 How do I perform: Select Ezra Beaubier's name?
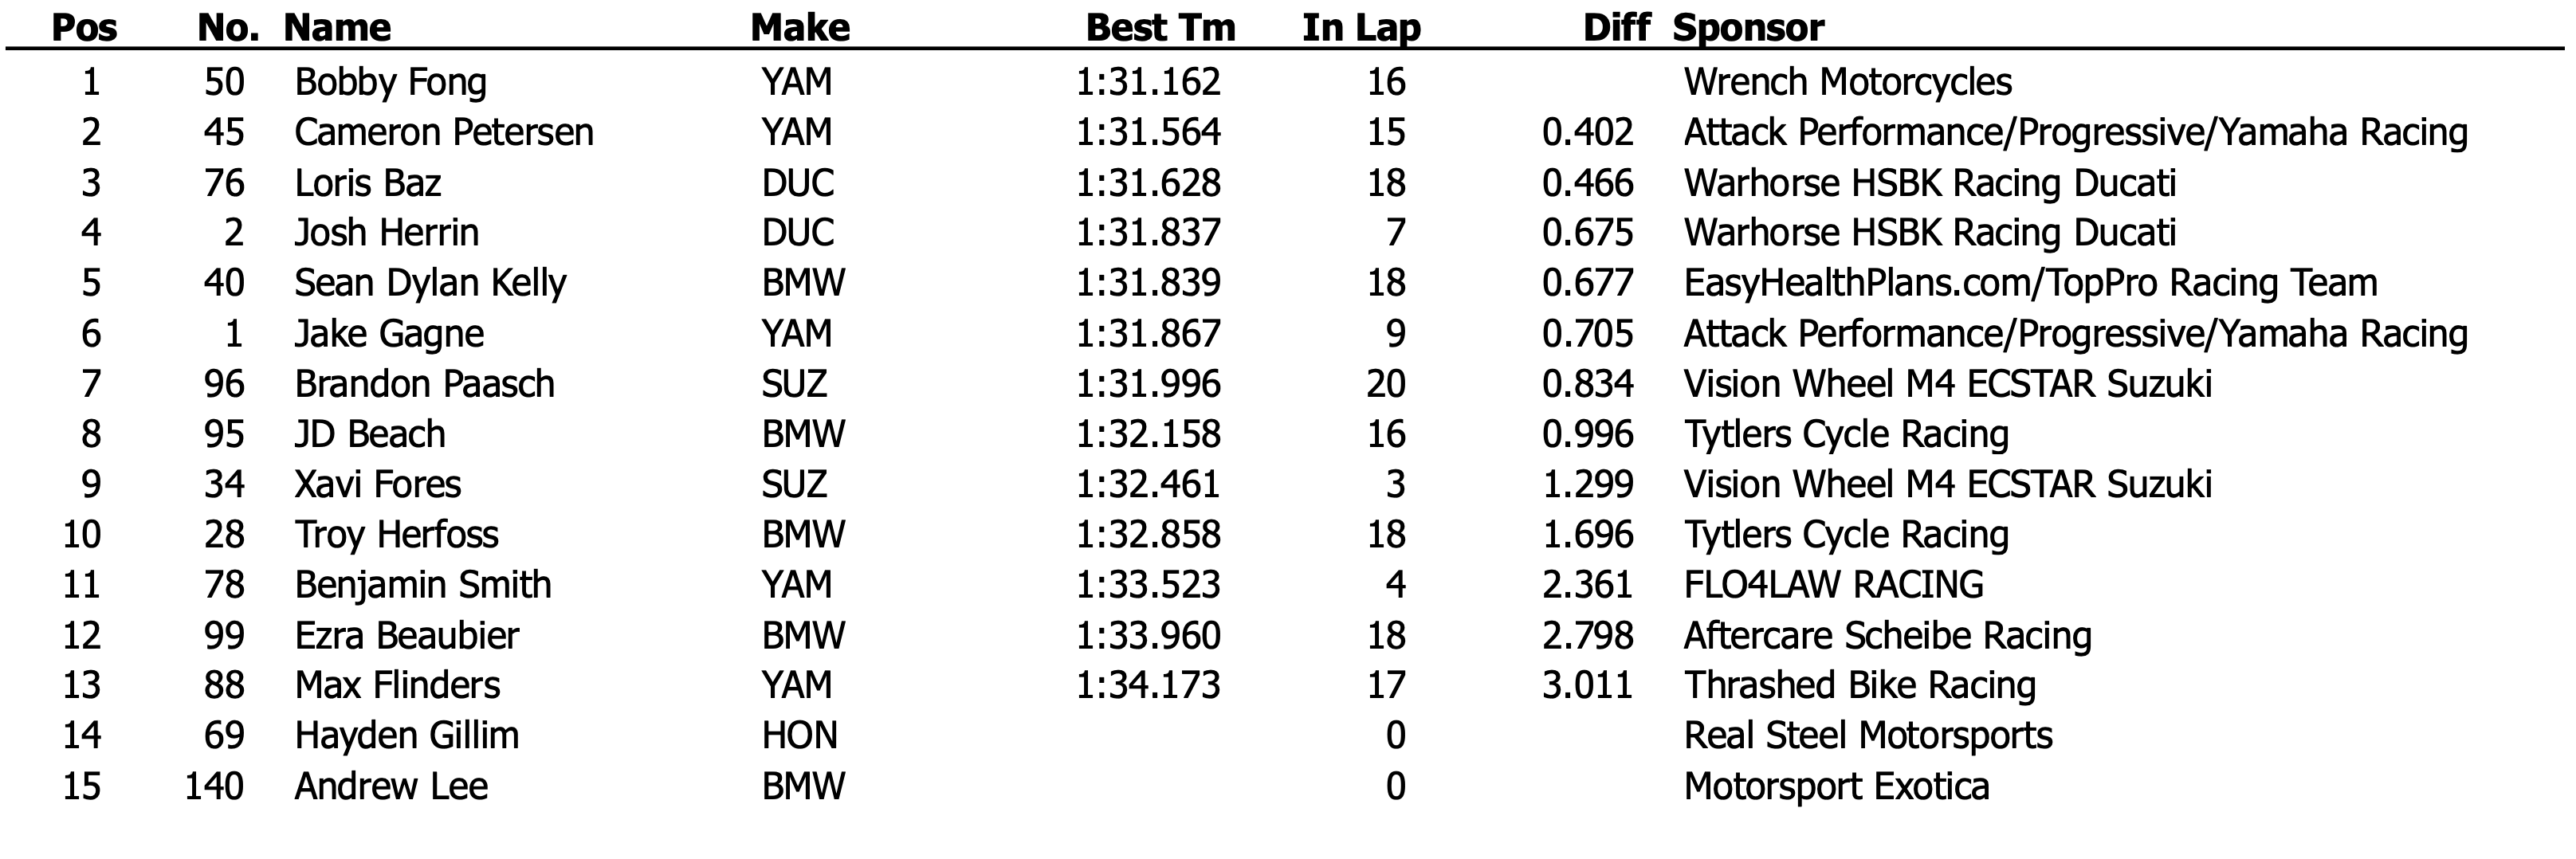coord(407,635)
